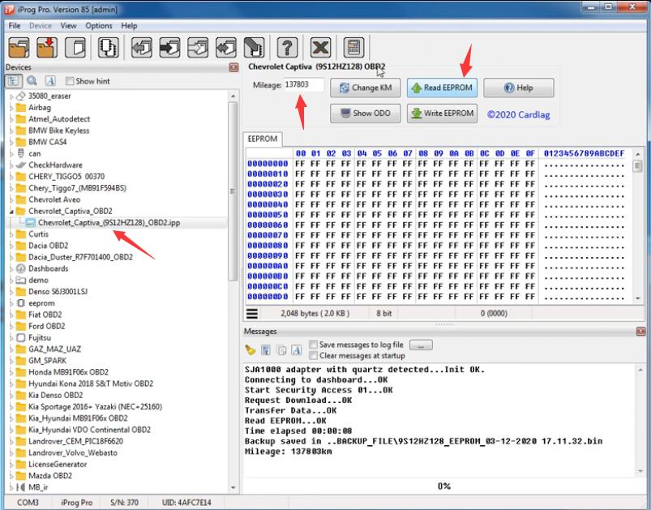The image size is (651, 510).
Task: Click the Devices tree vertical scrollbar thumb
Action: coord(233,191)
